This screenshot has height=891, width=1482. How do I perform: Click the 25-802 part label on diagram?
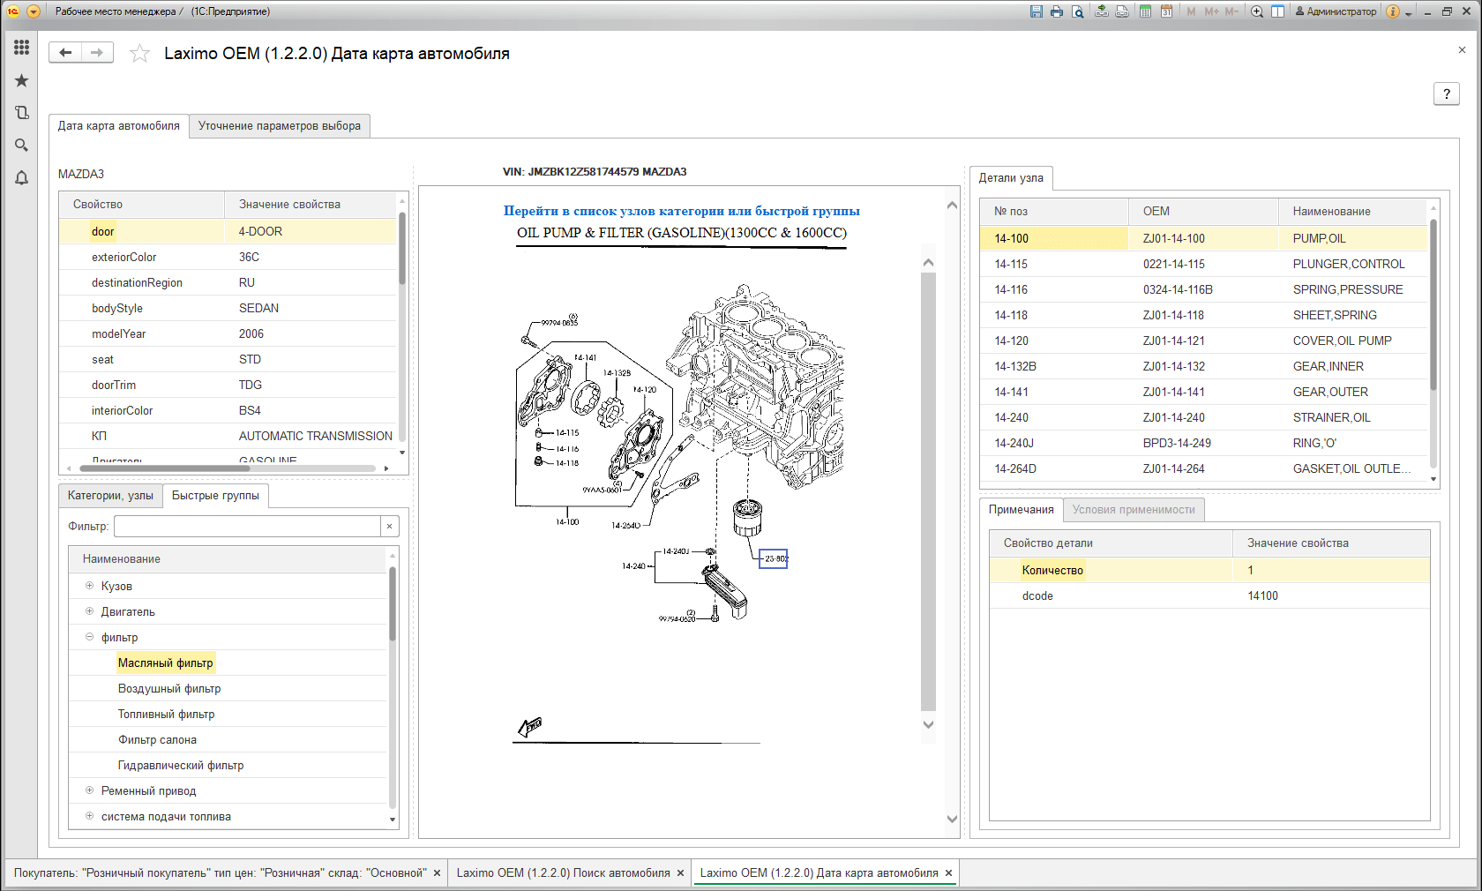click(774, 559)
